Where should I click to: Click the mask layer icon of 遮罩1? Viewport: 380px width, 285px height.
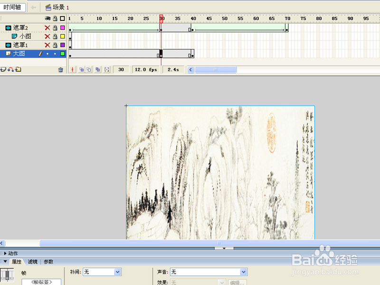pos(8,45)
